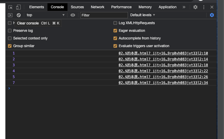
Task: Select logged value 3 in console
Action: [14, 65]
